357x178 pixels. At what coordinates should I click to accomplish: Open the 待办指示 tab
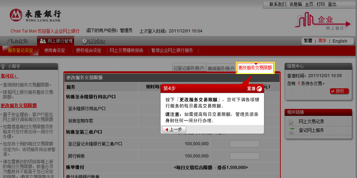click(x=17, y=41)
